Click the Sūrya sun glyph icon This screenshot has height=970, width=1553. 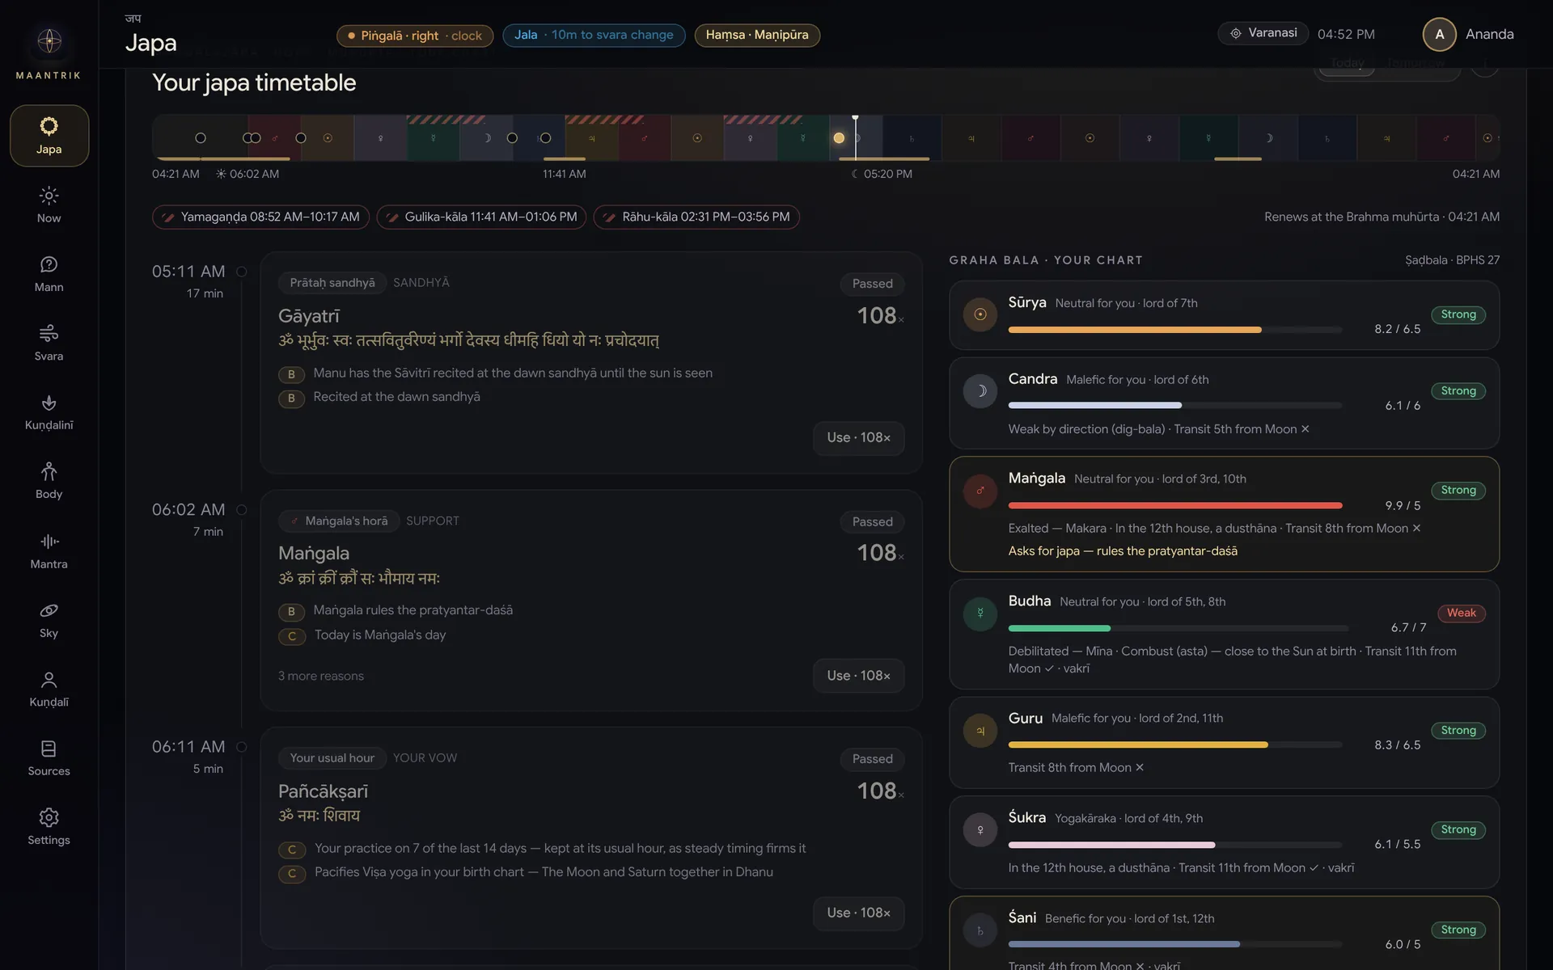coord(980,314)
